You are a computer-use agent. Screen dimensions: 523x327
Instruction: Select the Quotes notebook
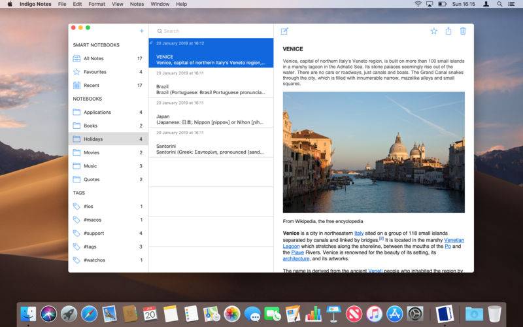[x=108, y=179]
